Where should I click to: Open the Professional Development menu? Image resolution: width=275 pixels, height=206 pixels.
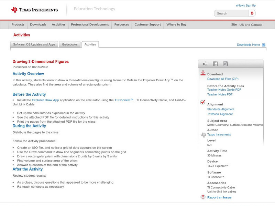(x=90, y=25)
